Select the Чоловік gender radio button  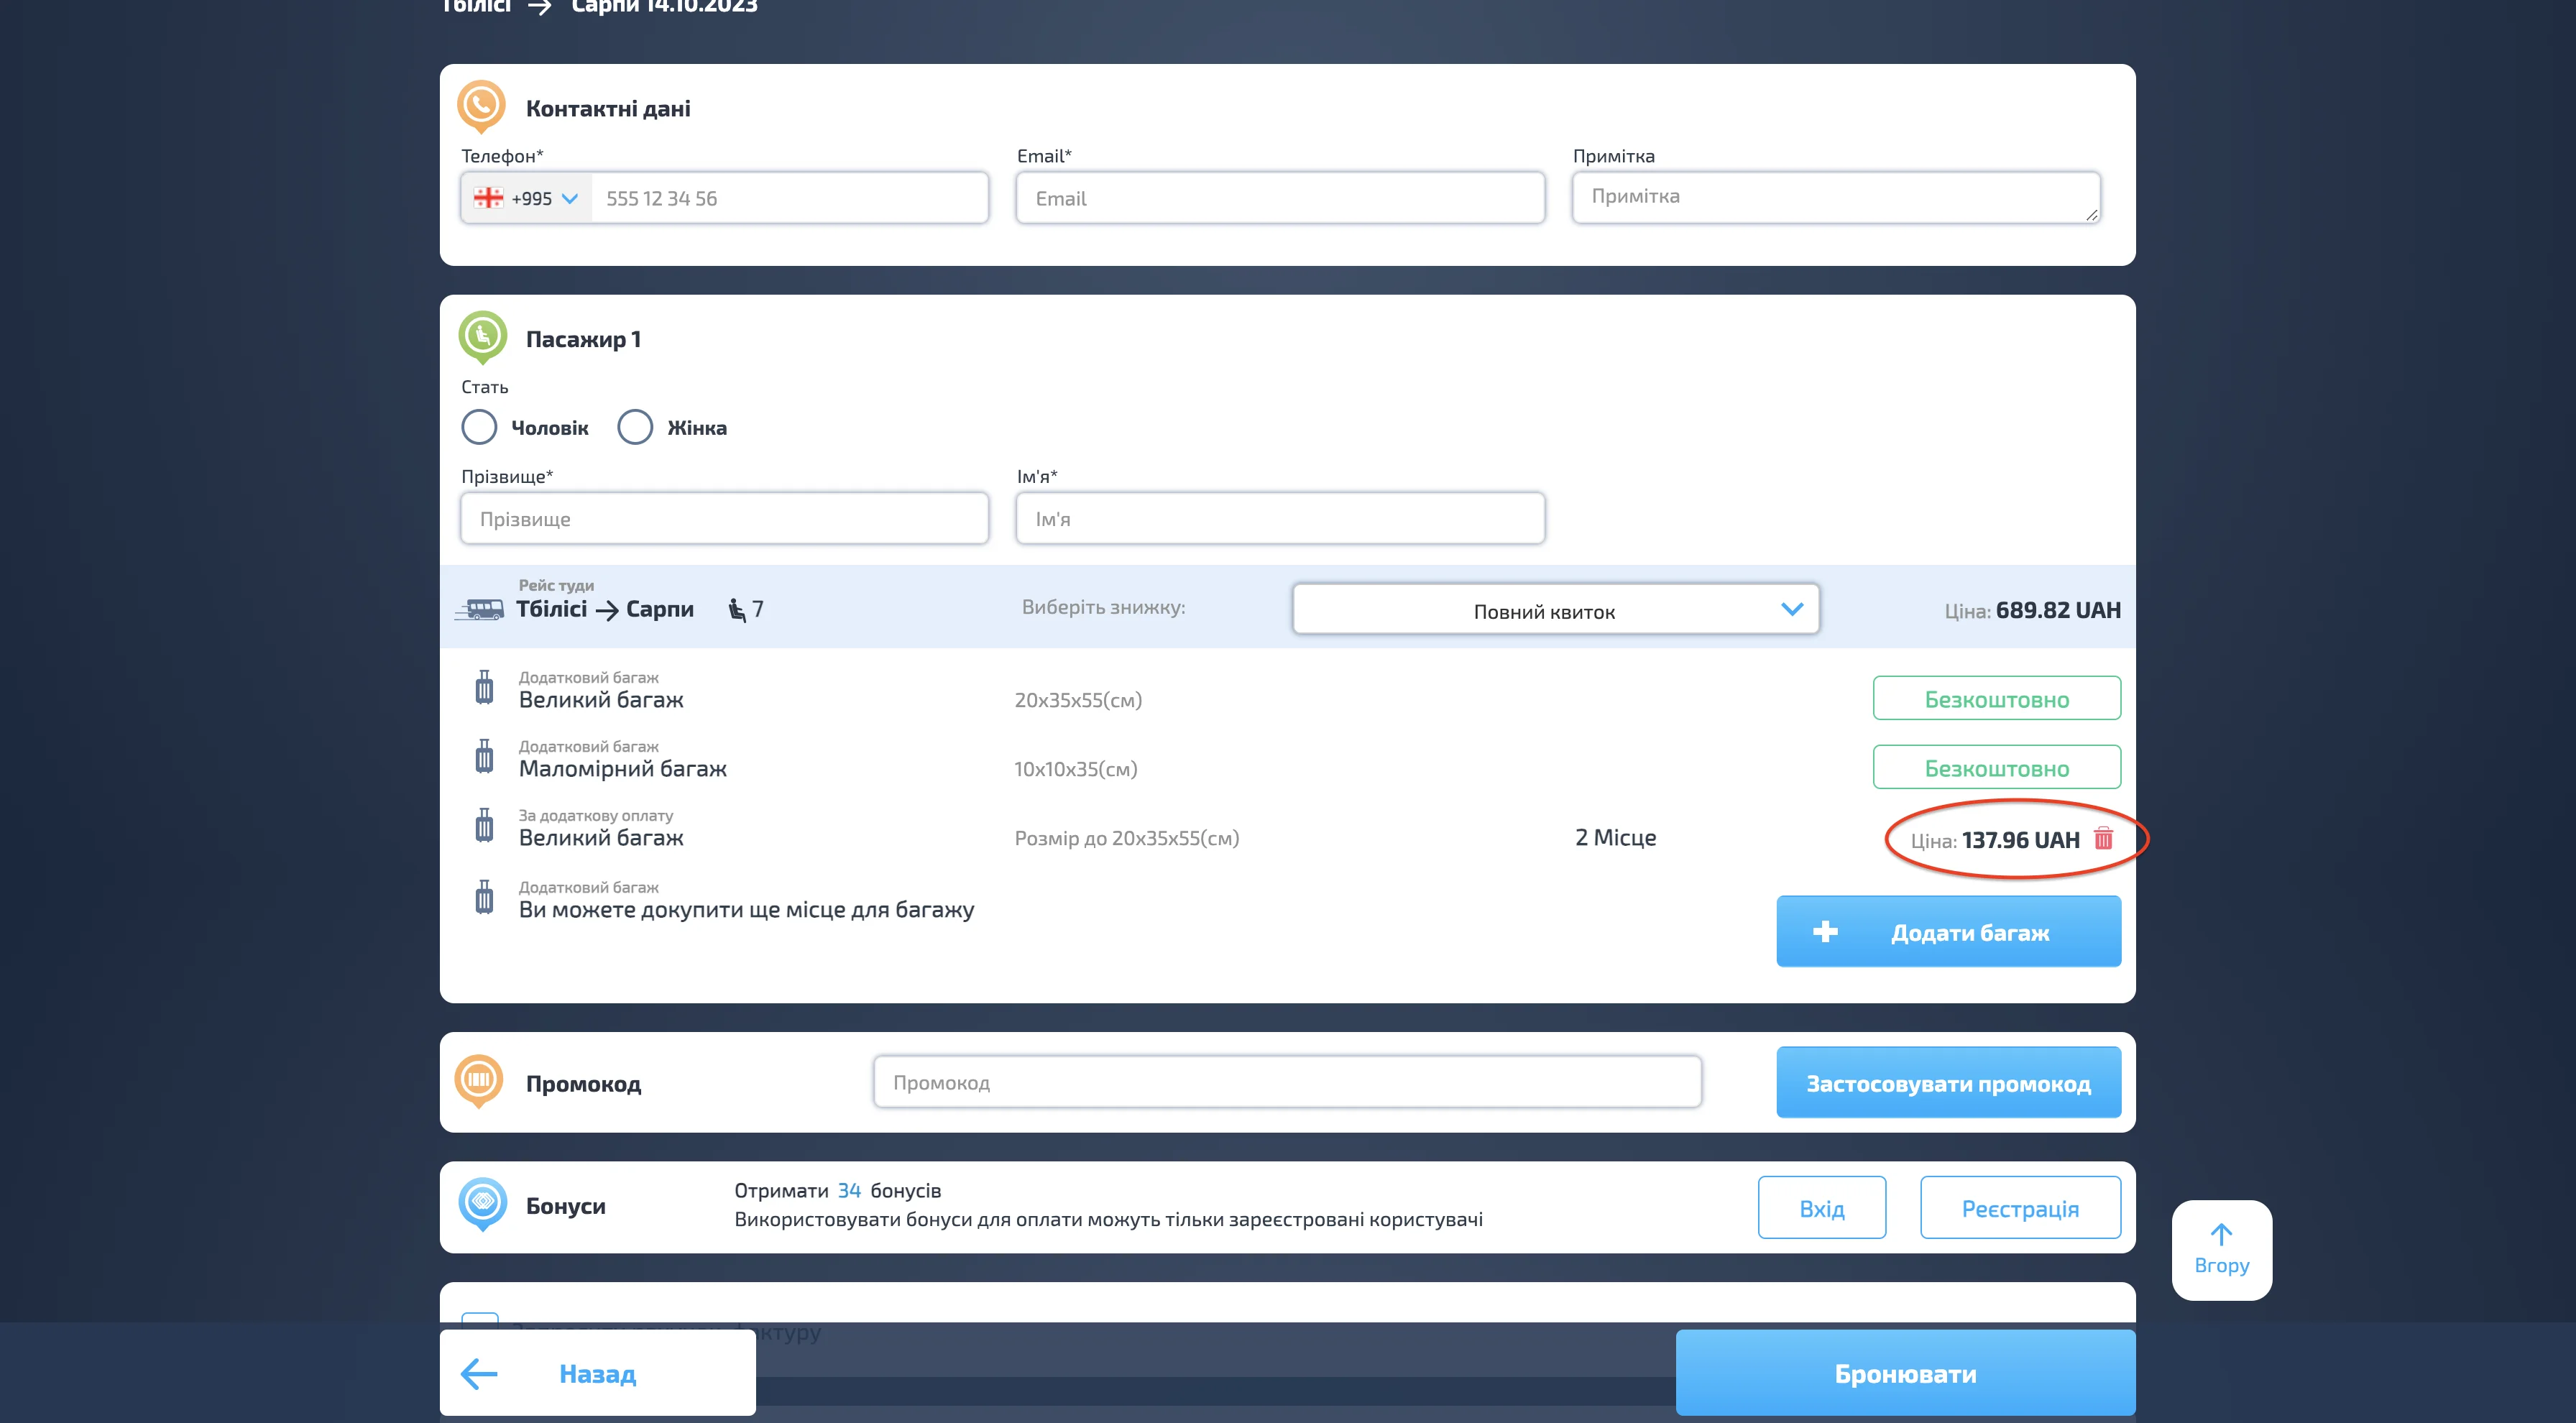click(x=479, y=427)
